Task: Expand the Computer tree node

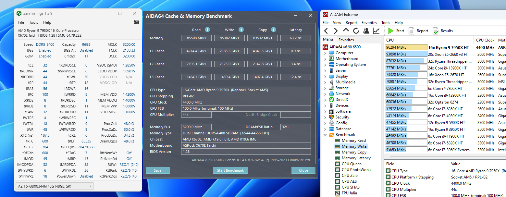Action: tap(325, 53)
